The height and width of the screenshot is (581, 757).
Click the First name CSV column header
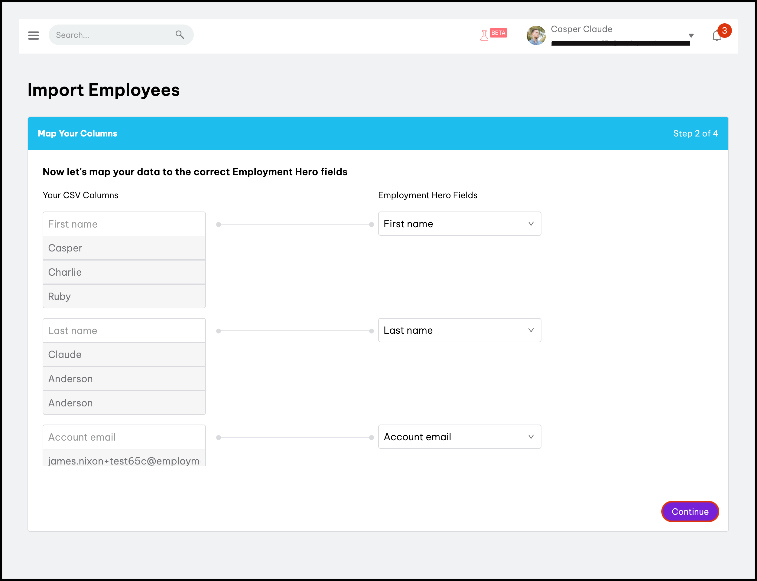pos(124,224)
